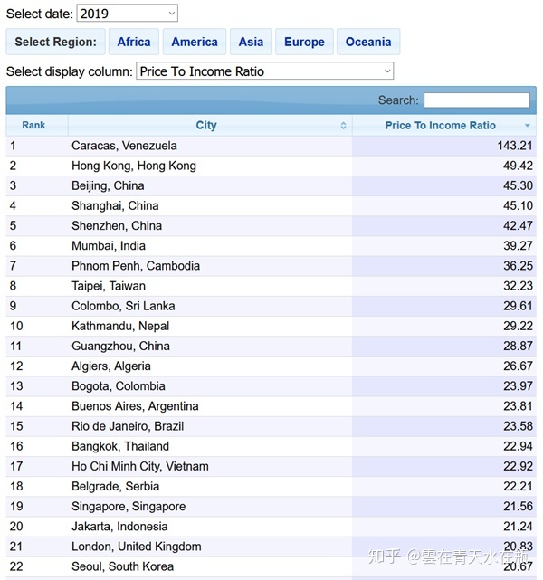Filter by the Asia region

pyautogui.click(x=252, y=42)
